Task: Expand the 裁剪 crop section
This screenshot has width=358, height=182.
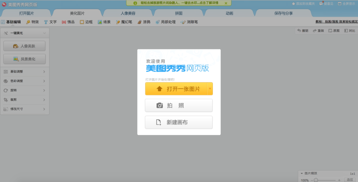Action: pyautogui.click(x=25, y=99)
